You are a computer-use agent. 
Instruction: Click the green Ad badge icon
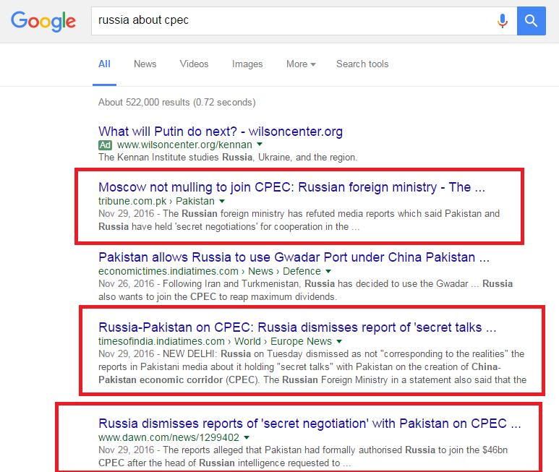(x=105, y=145)
